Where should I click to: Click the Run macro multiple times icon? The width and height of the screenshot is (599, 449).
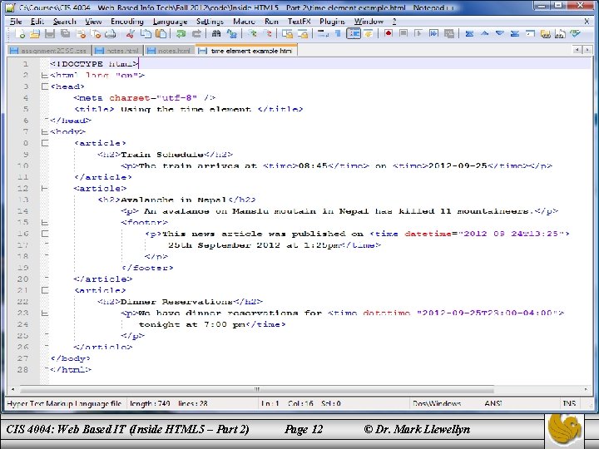coord(433,33)
